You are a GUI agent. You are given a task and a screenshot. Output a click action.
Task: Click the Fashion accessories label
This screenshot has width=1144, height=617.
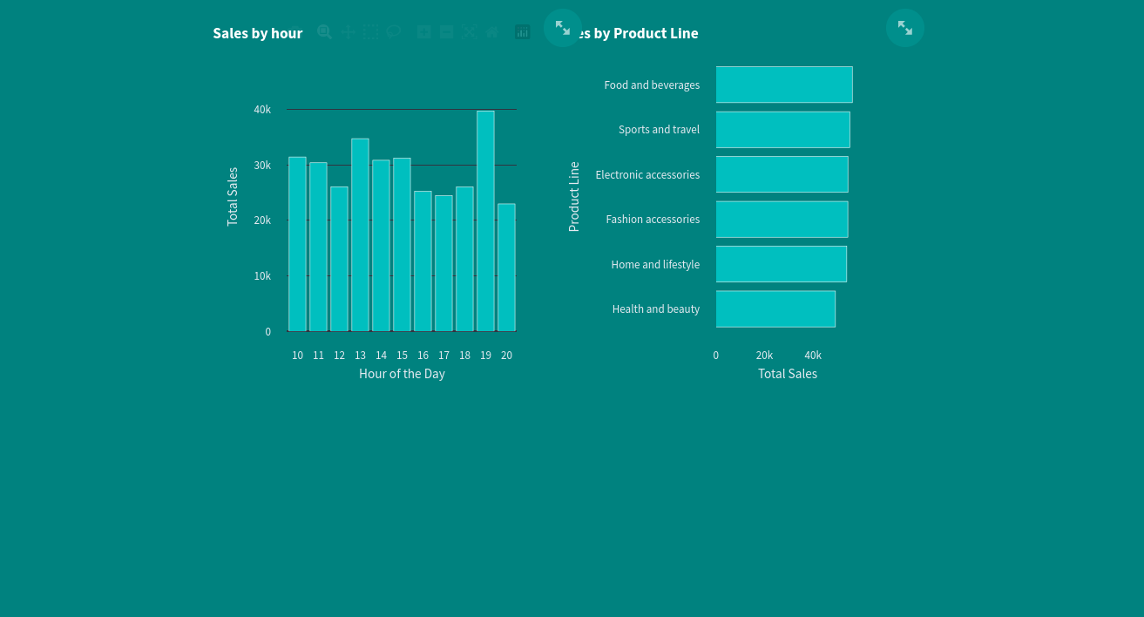653,219
